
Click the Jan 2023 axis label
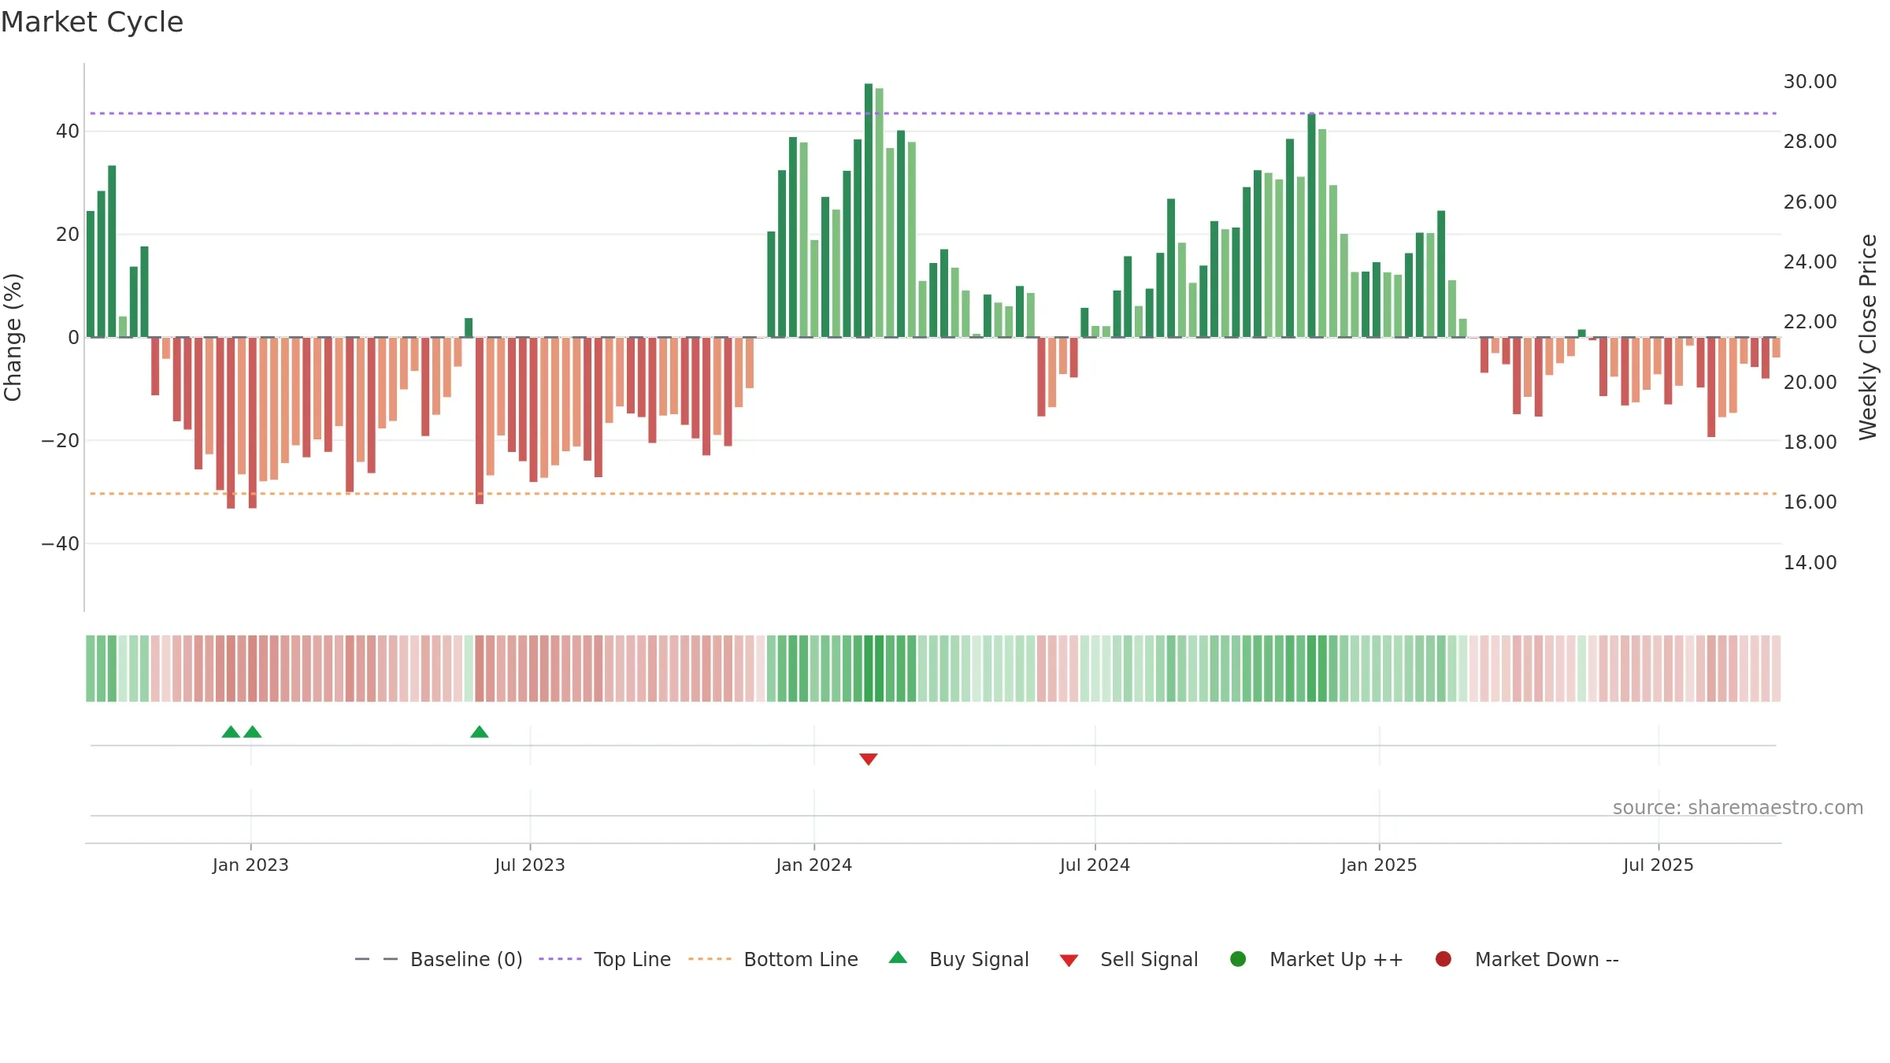pyautogui.click(x=250, y=865)
